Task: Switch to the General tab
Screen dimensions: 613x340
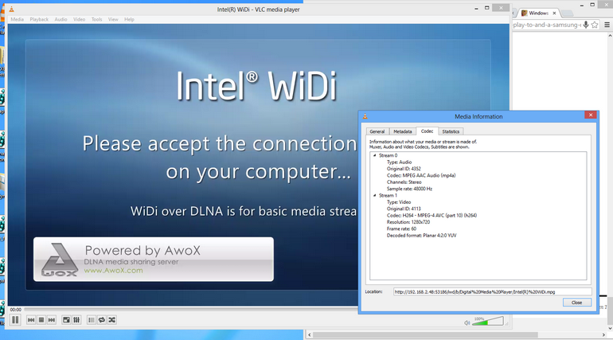Action: tap(377, 131)
